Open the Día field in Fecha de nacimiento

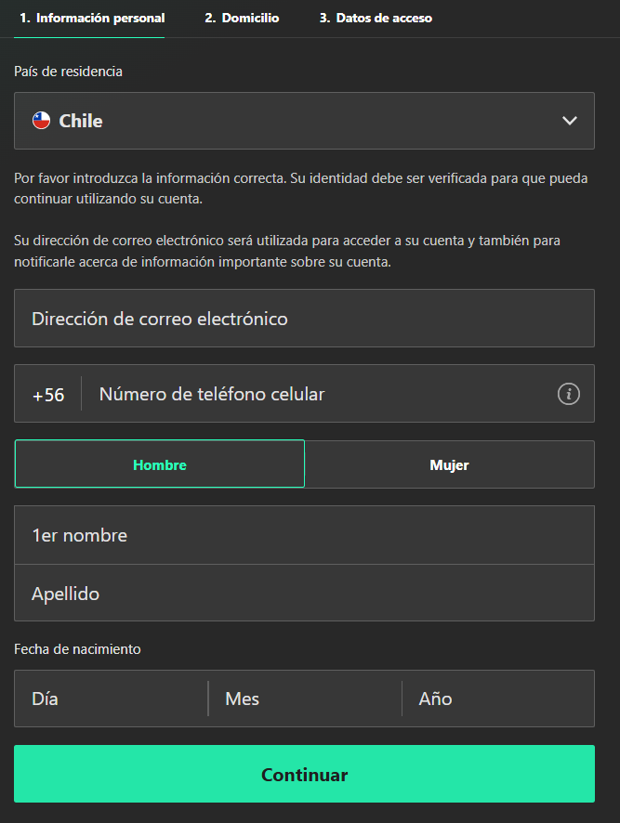(x=110, y=699)
